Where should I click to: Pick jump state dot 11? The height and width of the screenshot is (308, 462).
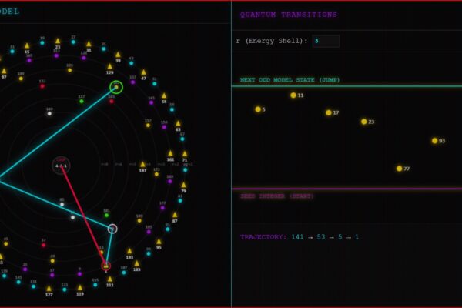point(293,95)
